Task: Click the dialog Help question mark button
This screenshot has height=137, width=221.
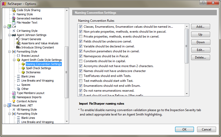Action: [x=203, y=3]
